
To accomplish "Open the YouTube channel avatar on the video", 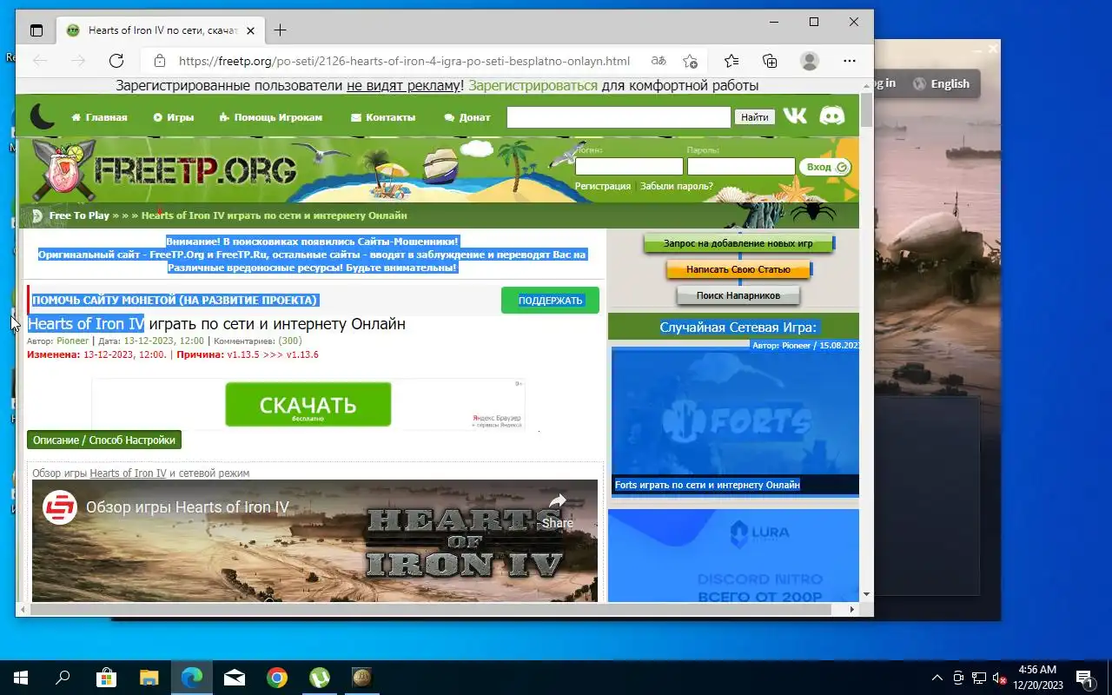I will [60, 507].
